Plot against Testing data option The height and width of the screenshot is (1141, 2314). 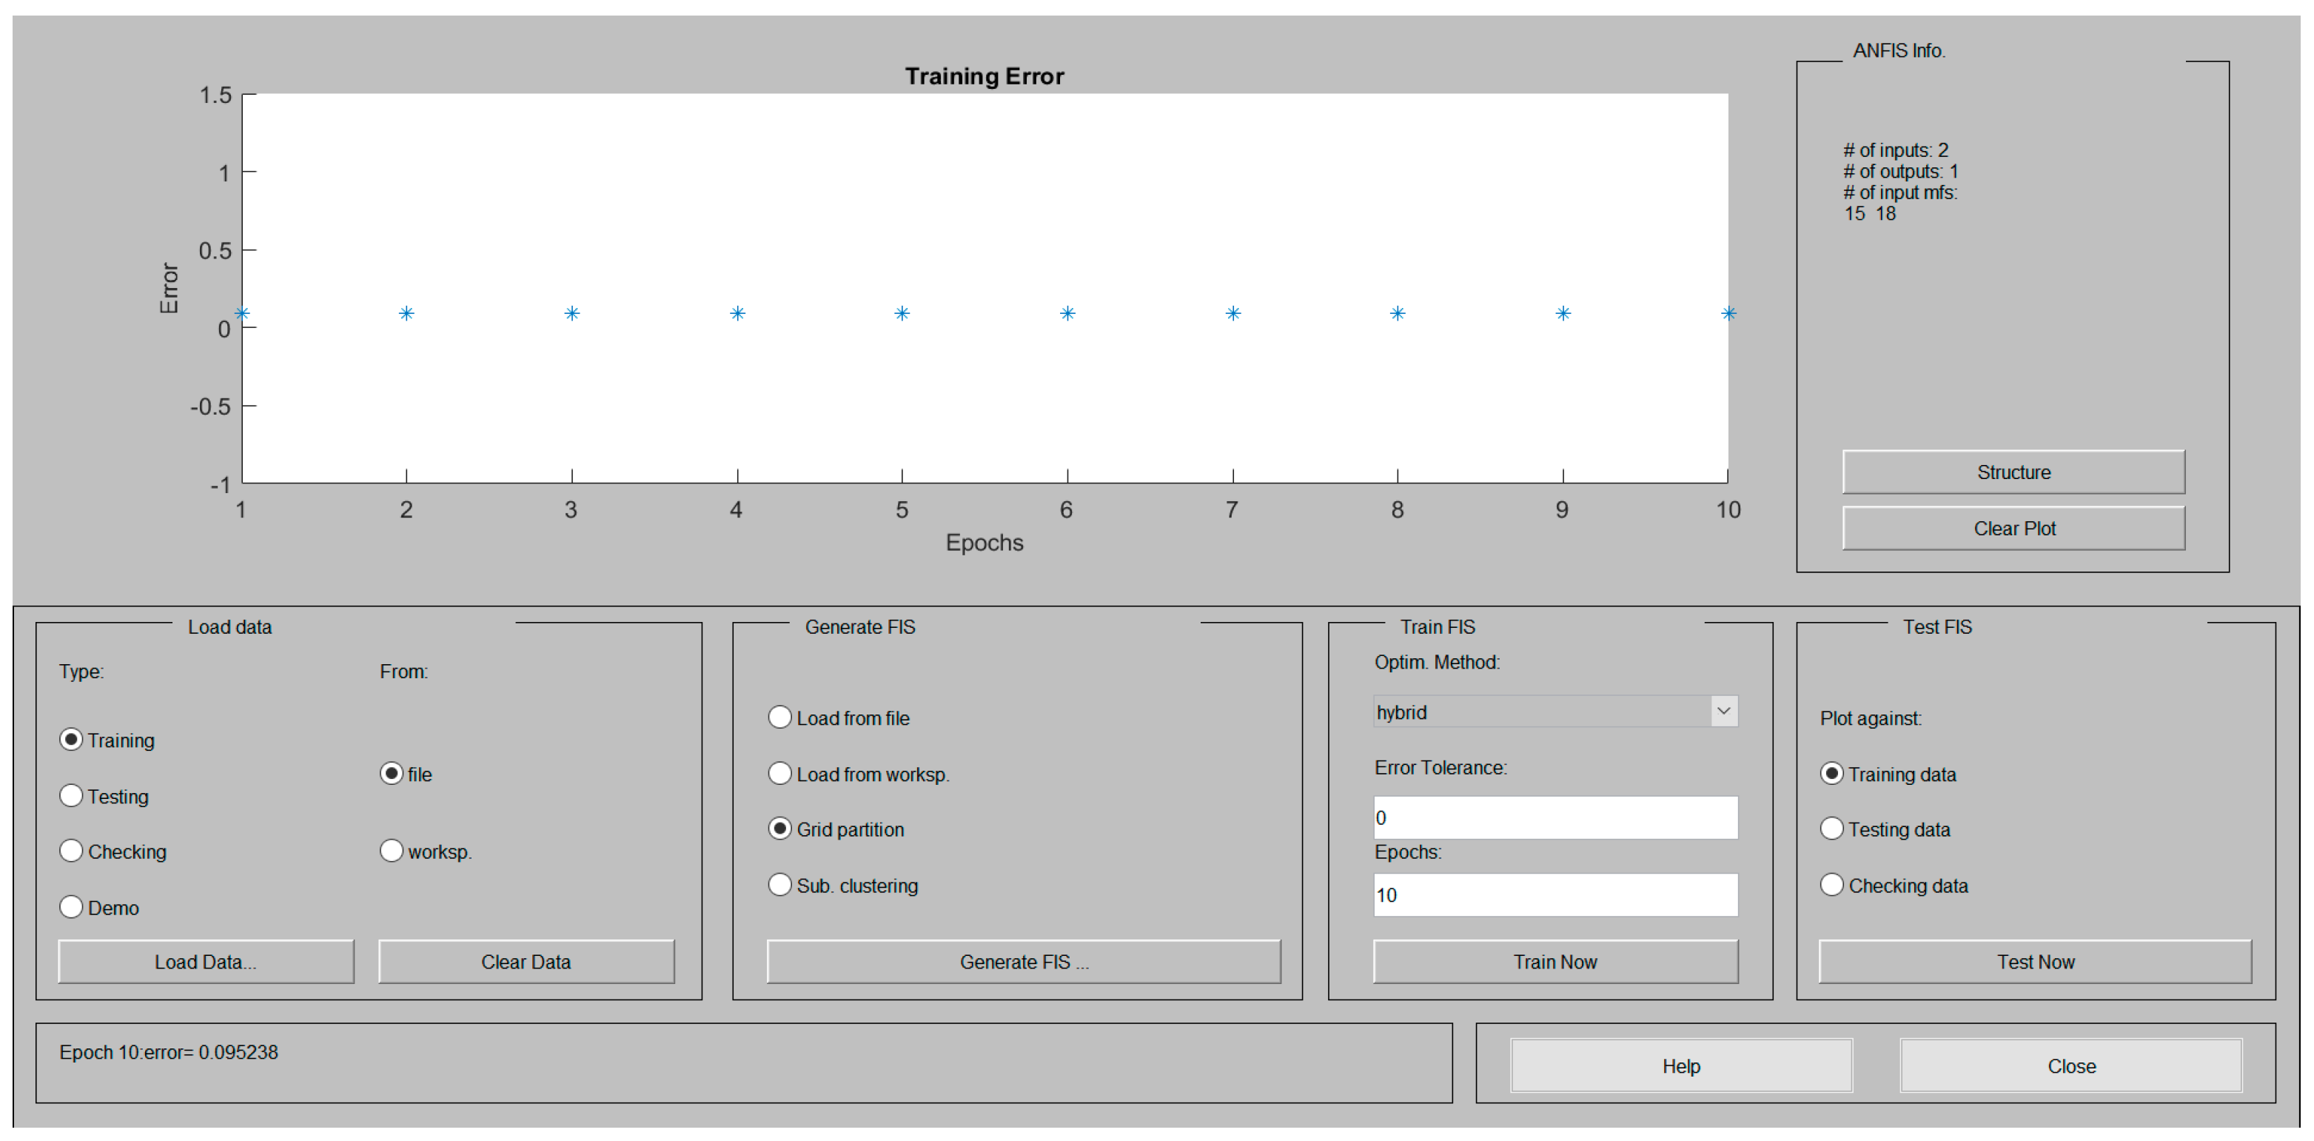tap(1831, 829)
